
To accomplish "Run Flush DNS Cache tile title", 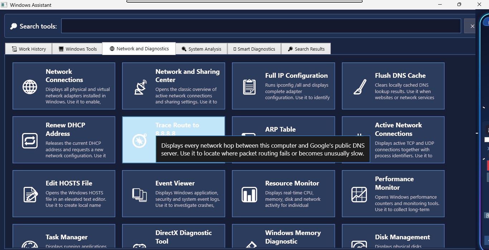I will click(x=400, y=76).
